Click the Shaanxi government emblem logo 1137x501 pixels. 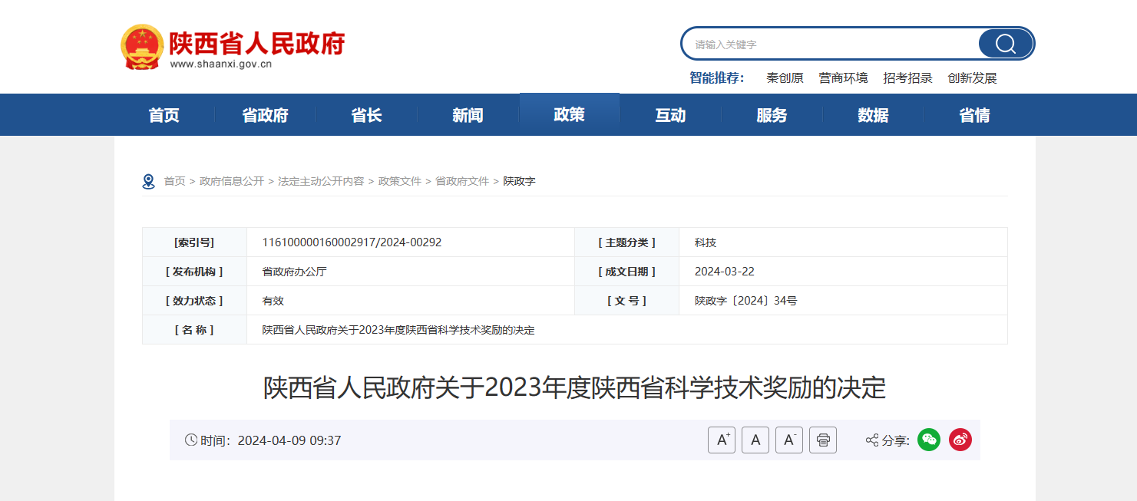(142, 47)
